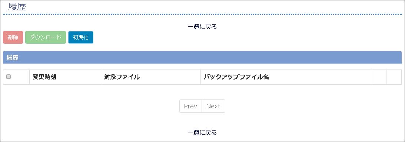Follow the bottom 一覧に戻る link

click(x=202, y=132)
